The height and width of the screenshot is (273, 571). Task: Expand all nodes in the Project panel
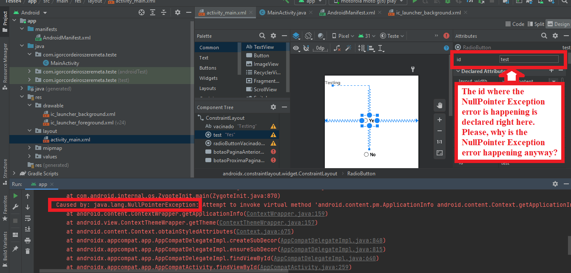(x=153, y=13)
